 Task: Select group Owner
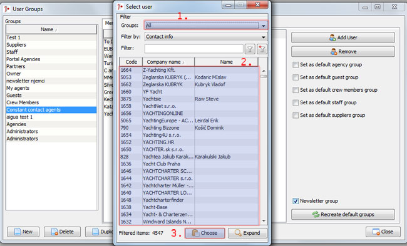pos(51,74)
